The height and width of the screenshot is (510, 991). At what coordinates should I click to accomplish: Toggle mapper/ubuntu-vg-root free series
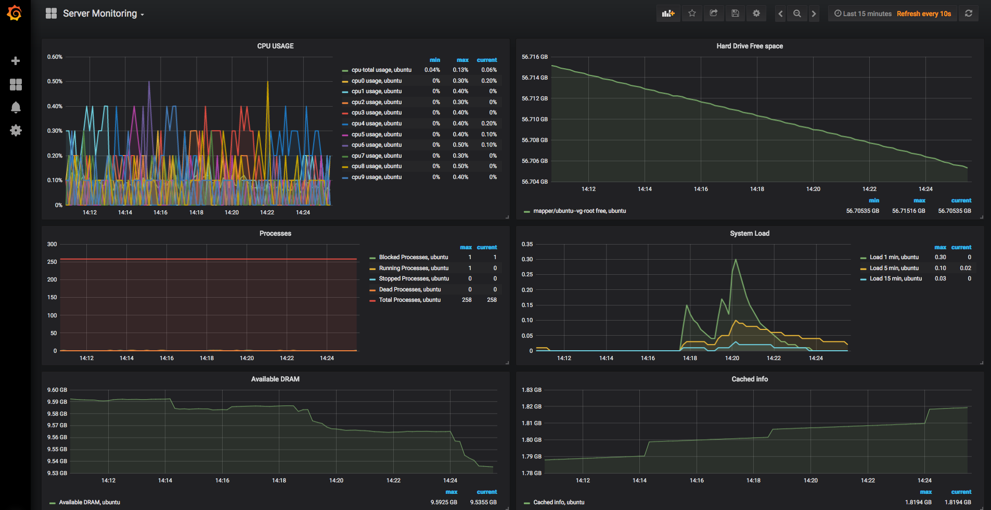(580, 211)
